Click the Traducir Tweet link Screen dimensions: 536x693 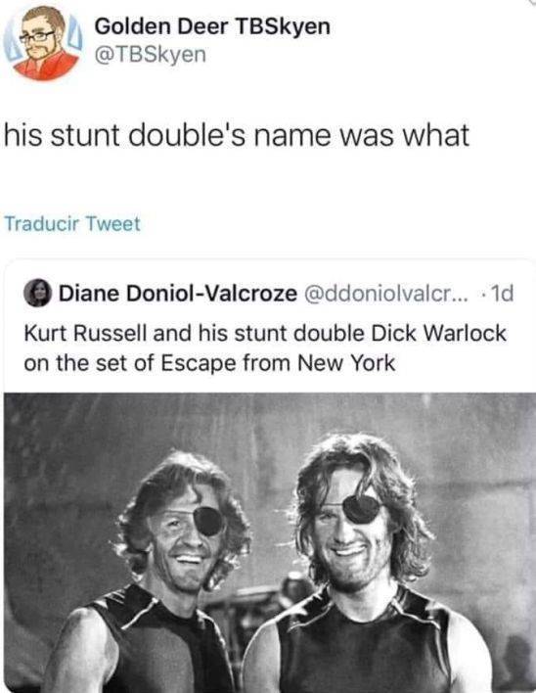72,223
